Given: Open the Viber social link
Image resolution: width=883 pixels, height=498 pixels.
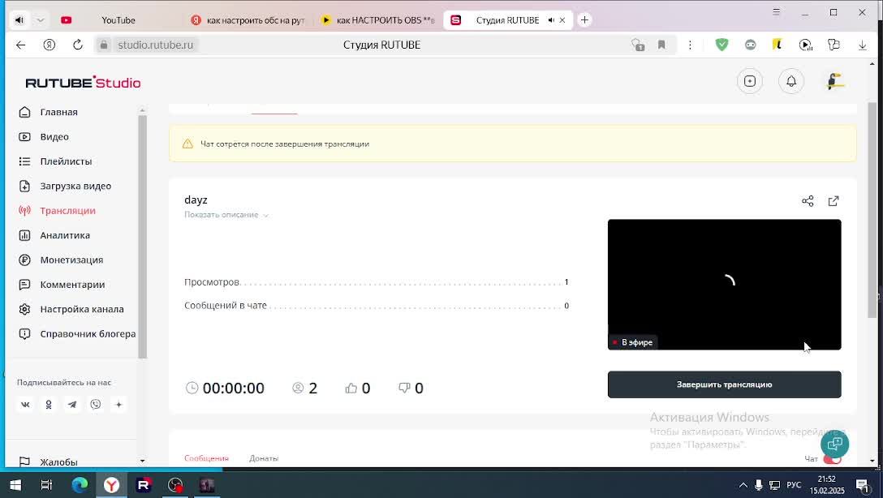Looking at the screenshot, I should 96,405.
